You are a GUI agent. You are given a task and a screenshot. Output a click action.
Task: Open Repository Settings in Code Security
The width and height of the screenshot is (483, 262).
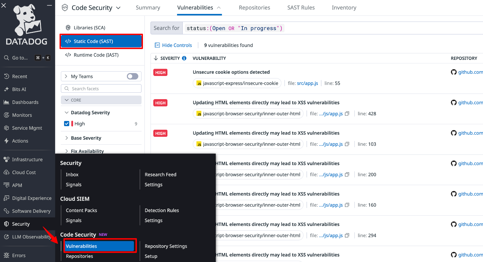(x=166, y=246)
